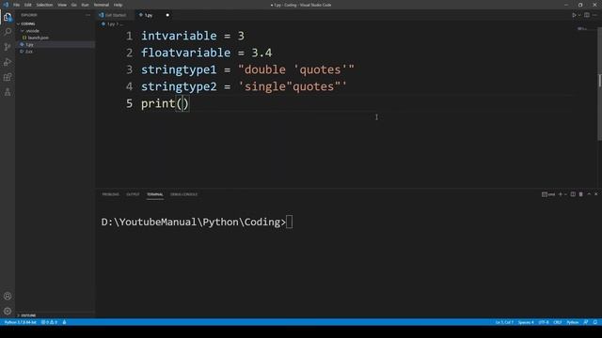The image size is (602, 338).
Task: Click the Kill Terminal trash icon
Action: tap(581, 194)
